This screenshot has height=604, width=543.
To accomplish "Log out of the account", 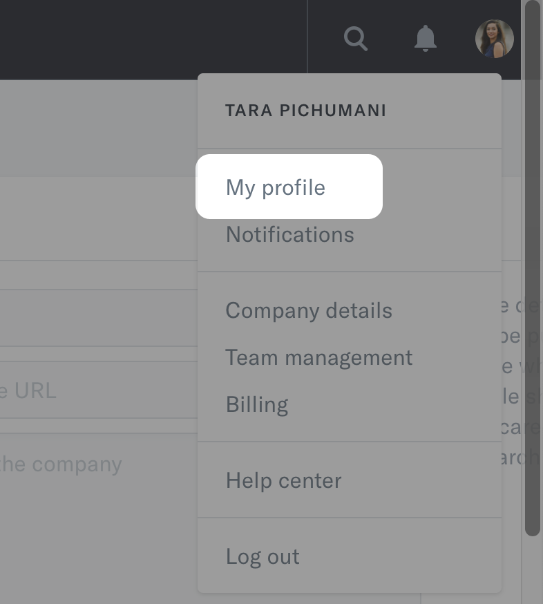I will point(263,557).
